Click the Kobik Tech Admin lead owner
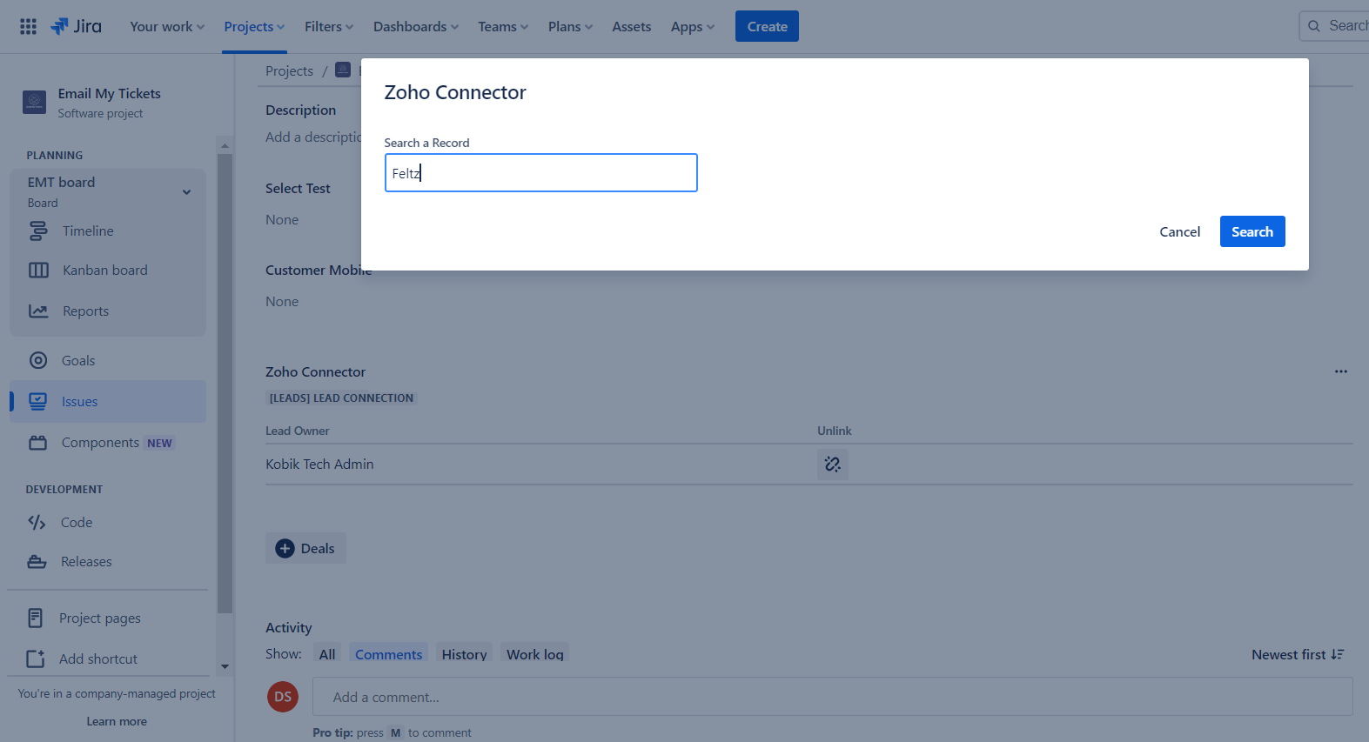This screenshot has height=742, width=1369. [x=319, y=465]
